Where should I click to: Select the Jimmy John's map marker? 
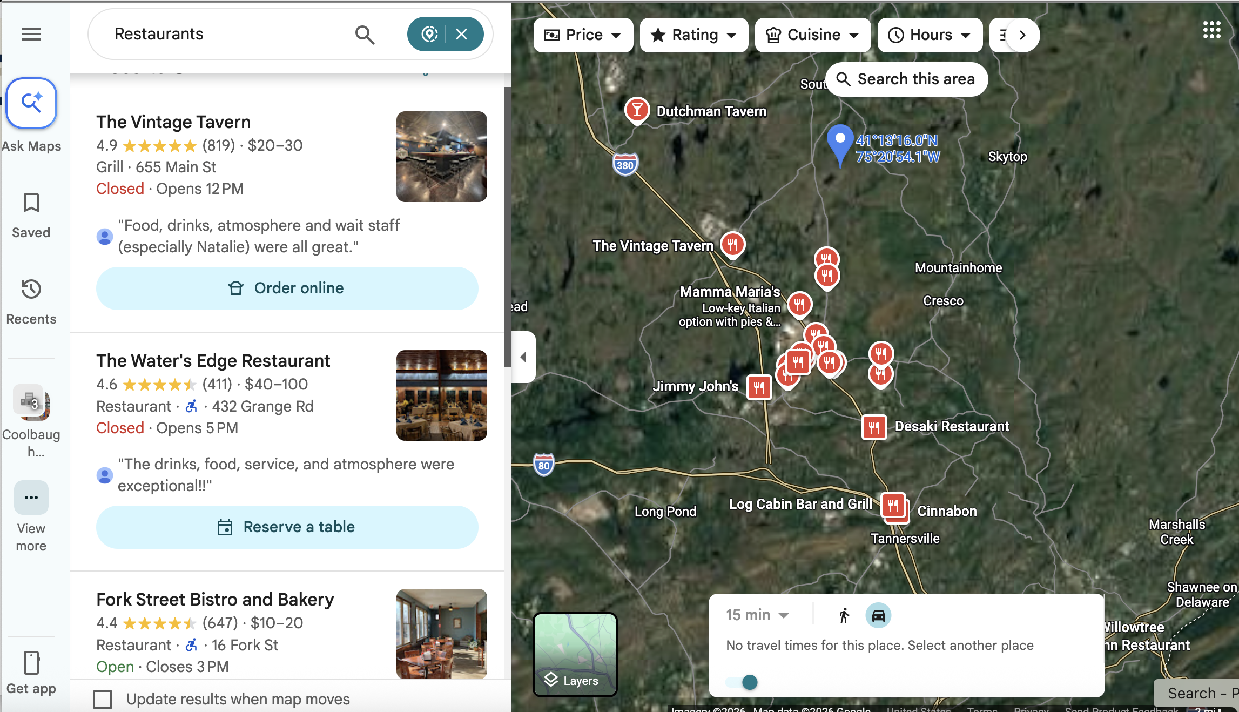(759, 387)
